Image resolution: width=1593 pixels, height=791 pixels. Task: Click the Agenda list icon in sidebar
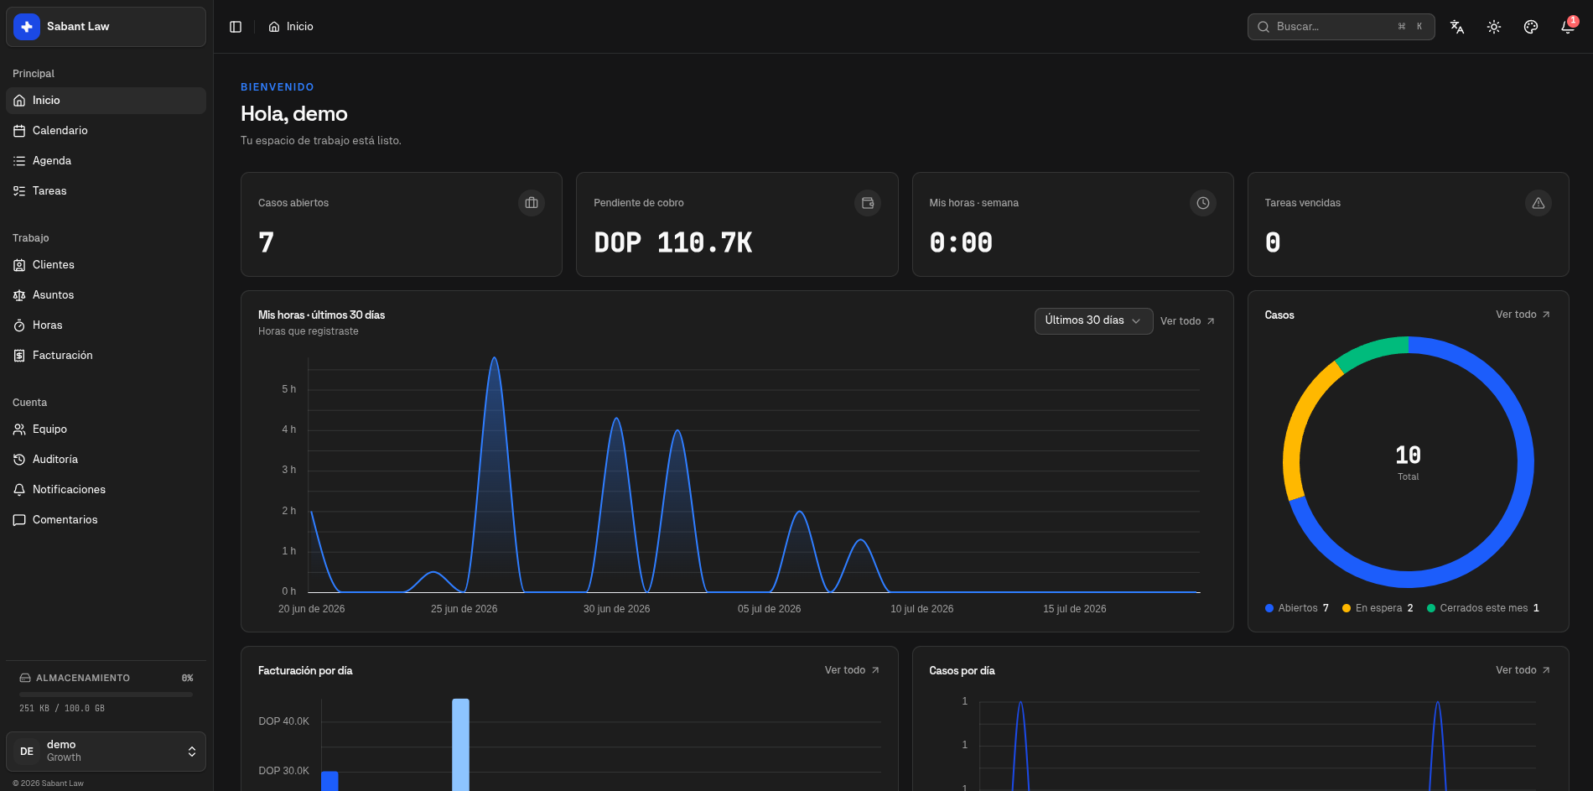click(x=19, y=161)
